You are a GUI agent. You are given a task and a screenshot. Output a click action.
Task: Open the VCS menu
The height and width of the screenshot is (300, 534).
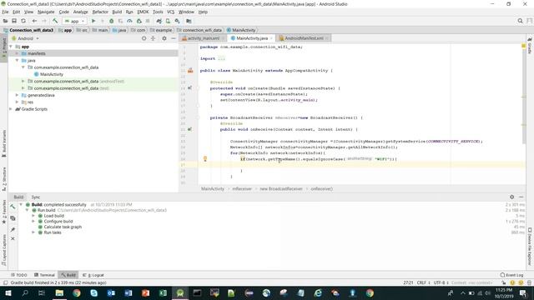click(x=170, y=12)
